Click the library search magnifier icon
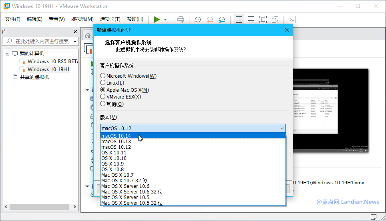The image size is (386, 221). pyautogui.click(x=9, y=41)
